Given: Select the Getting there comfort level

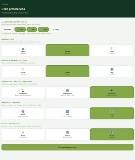Looking at the screenshot, I should pyautogui.click(x=68, y=92).
